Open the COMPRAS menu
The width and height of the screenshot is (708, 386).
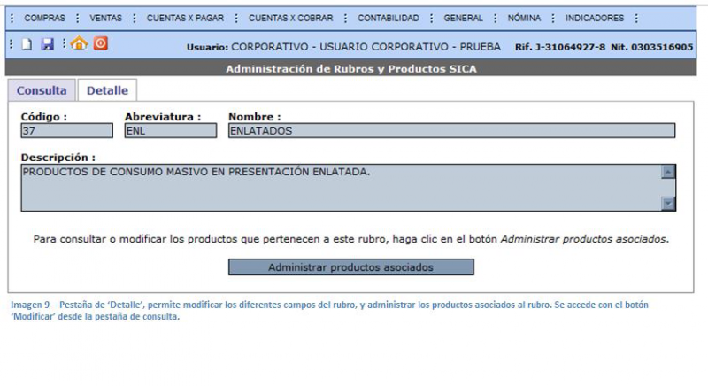(45, 18)
